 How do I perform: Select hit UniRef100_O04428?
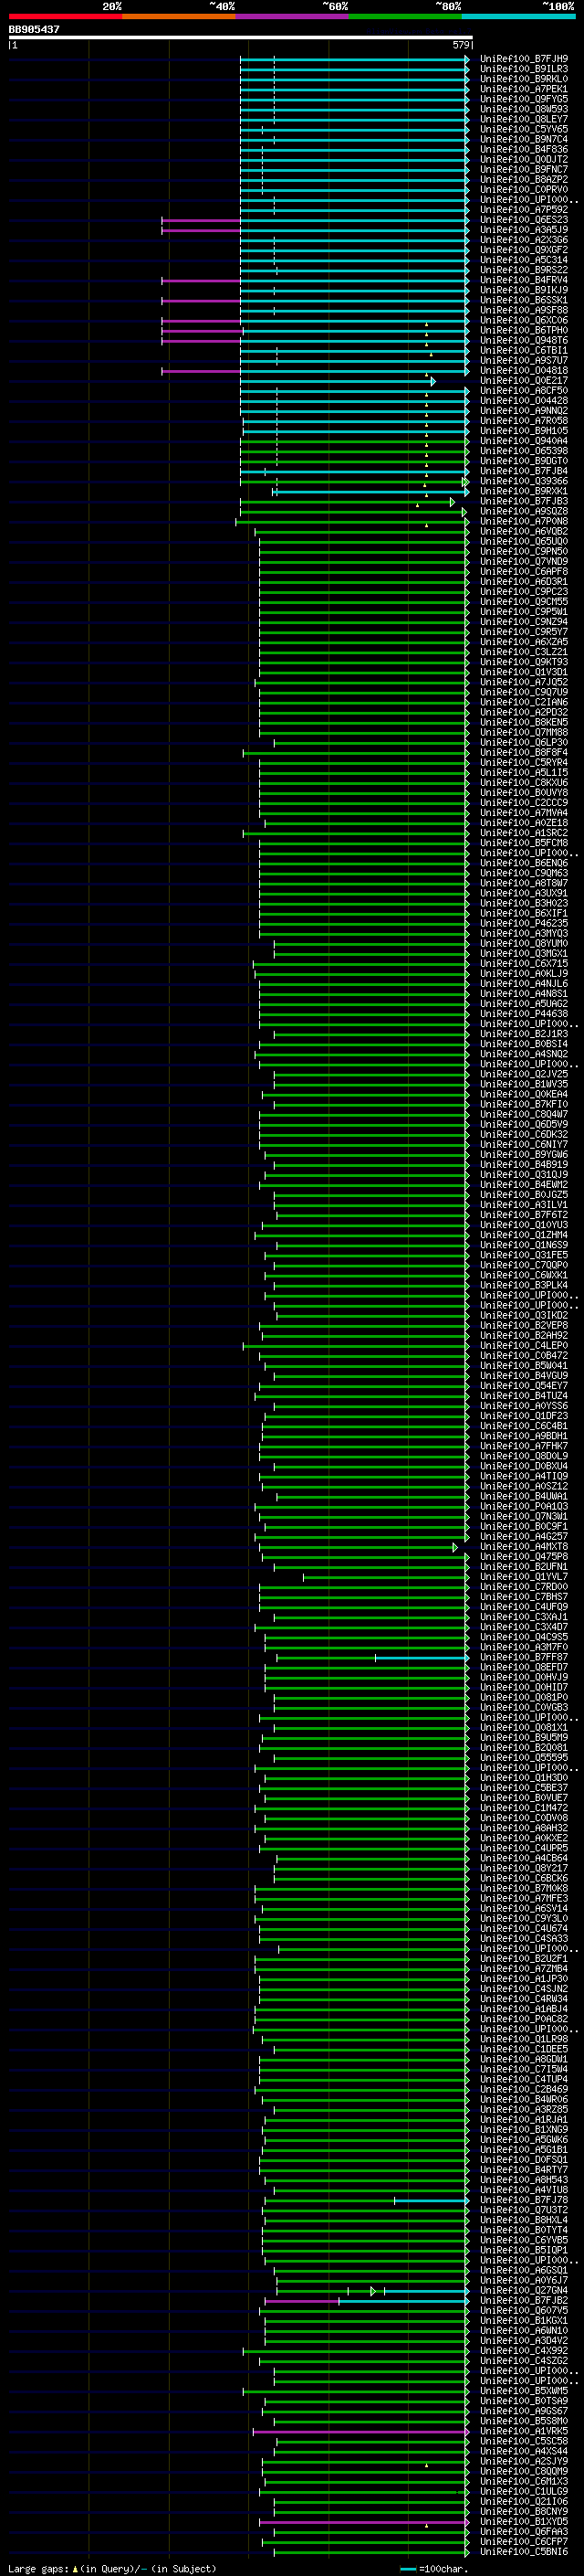(524, 401)
